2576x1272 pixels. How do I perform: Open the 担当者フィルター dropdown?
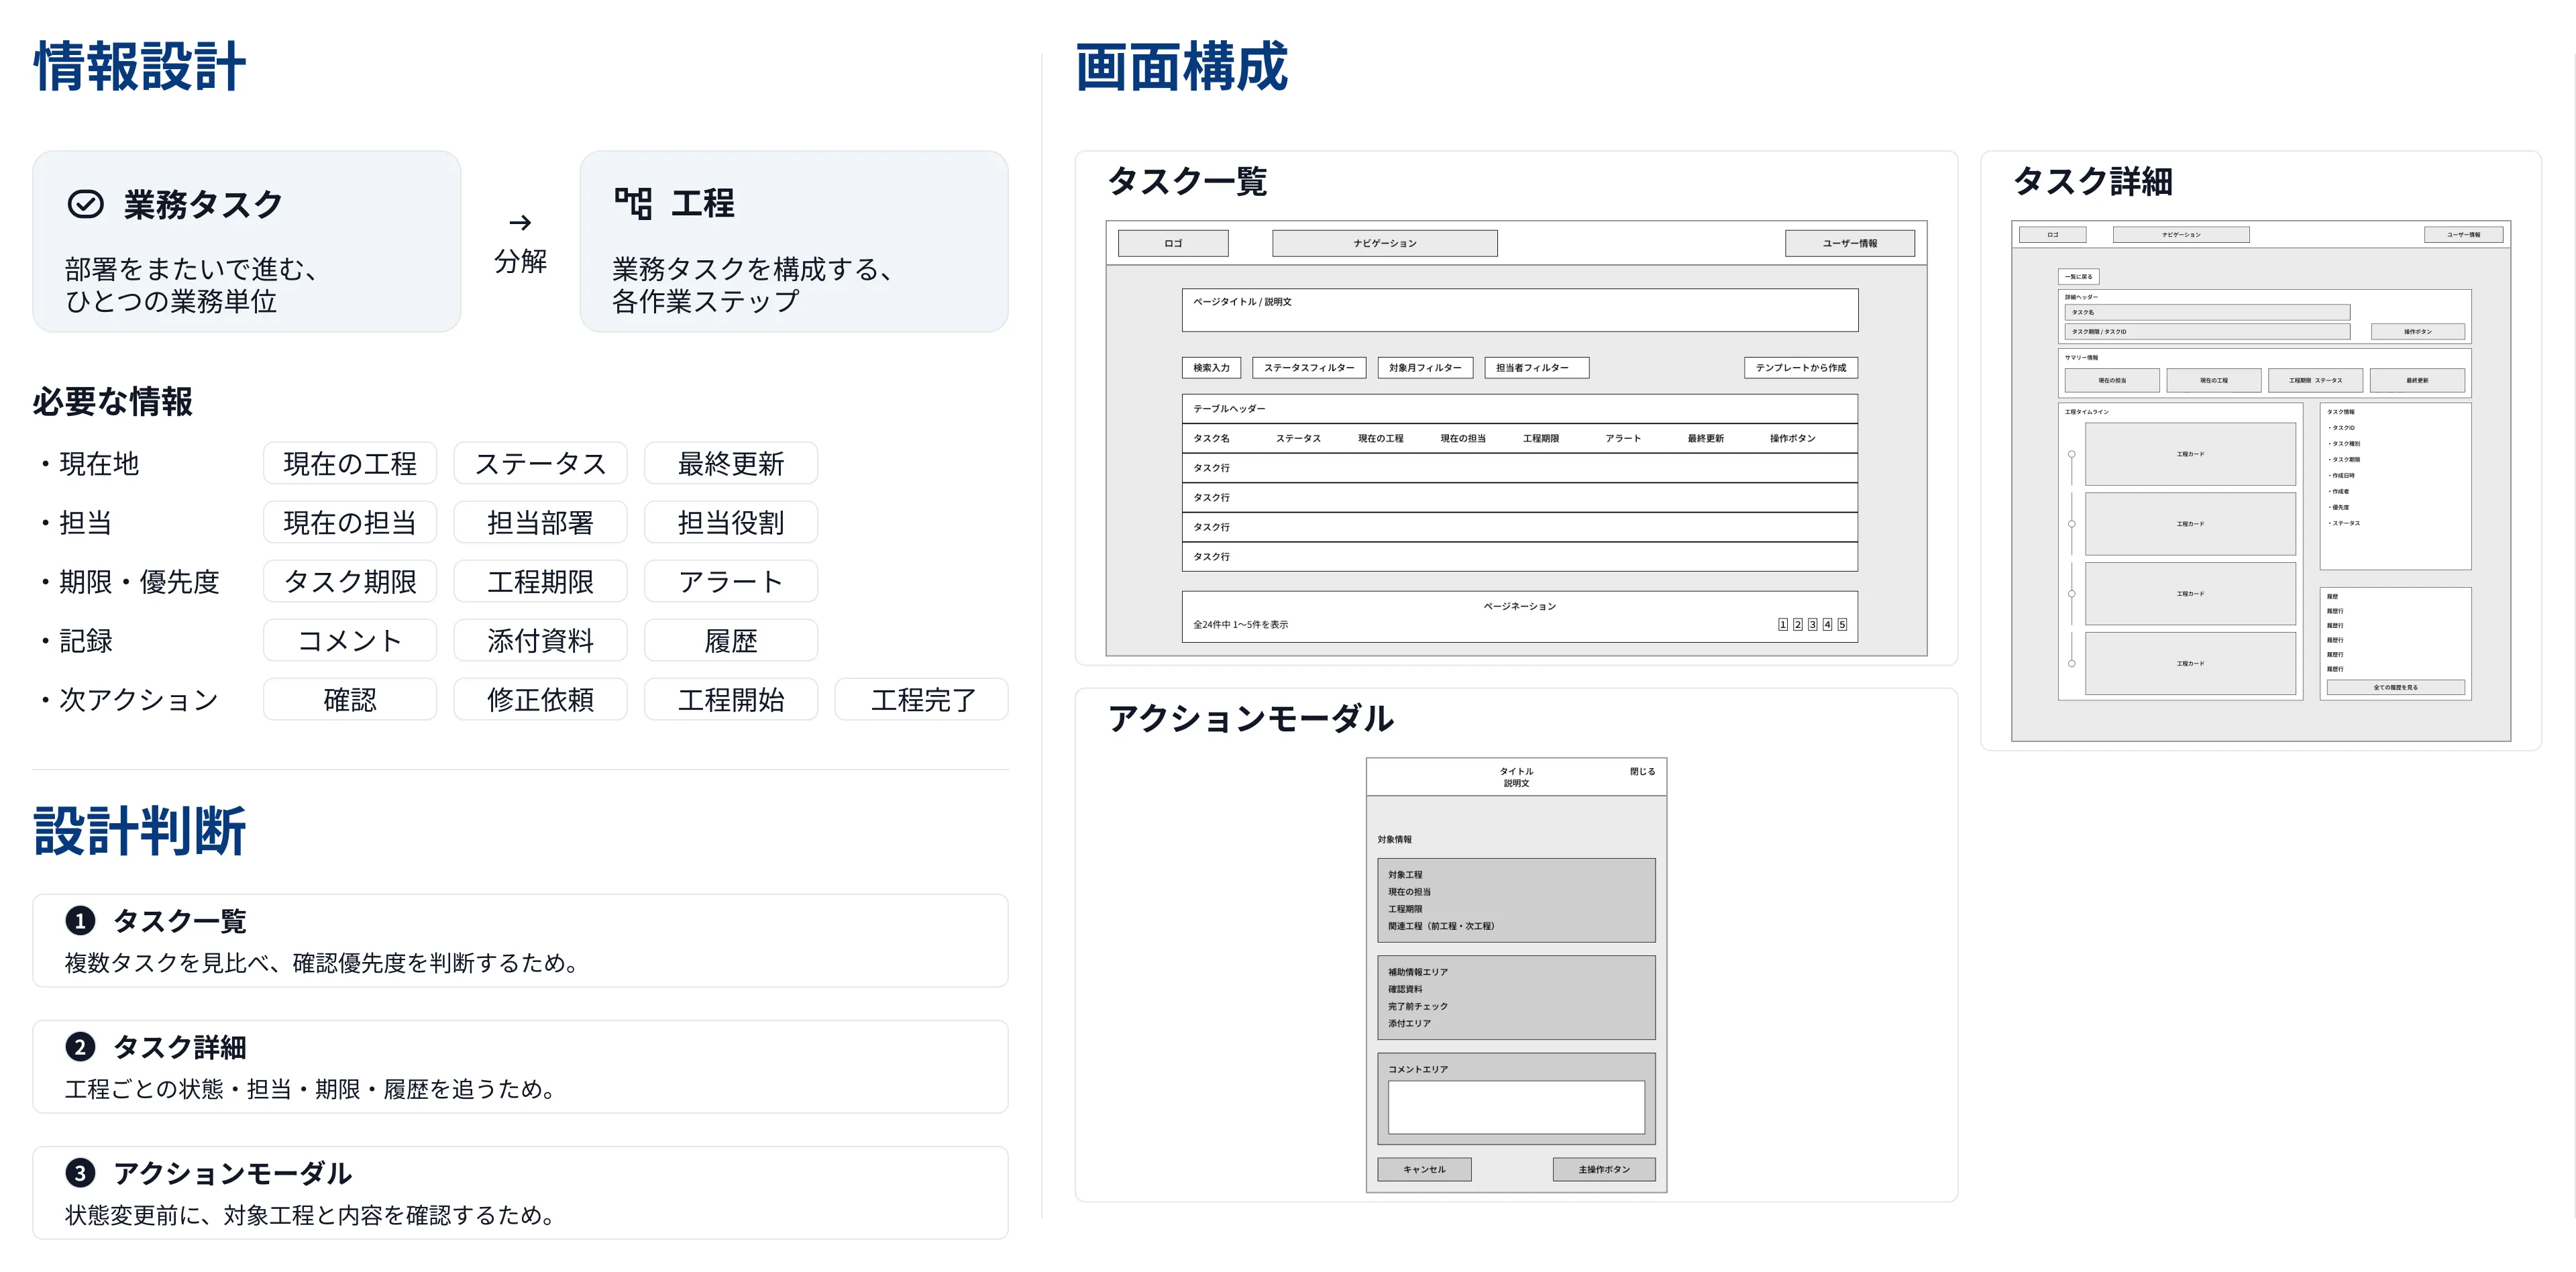[x=1536, y=367]
